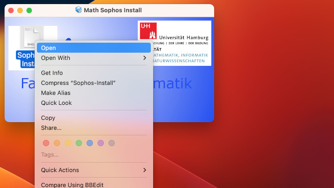The image size is (334, 188).
Task: Click Copy in the context menu
Action: (94, 118)
